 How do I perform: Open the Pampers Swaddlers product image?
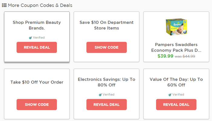[176, 27]
